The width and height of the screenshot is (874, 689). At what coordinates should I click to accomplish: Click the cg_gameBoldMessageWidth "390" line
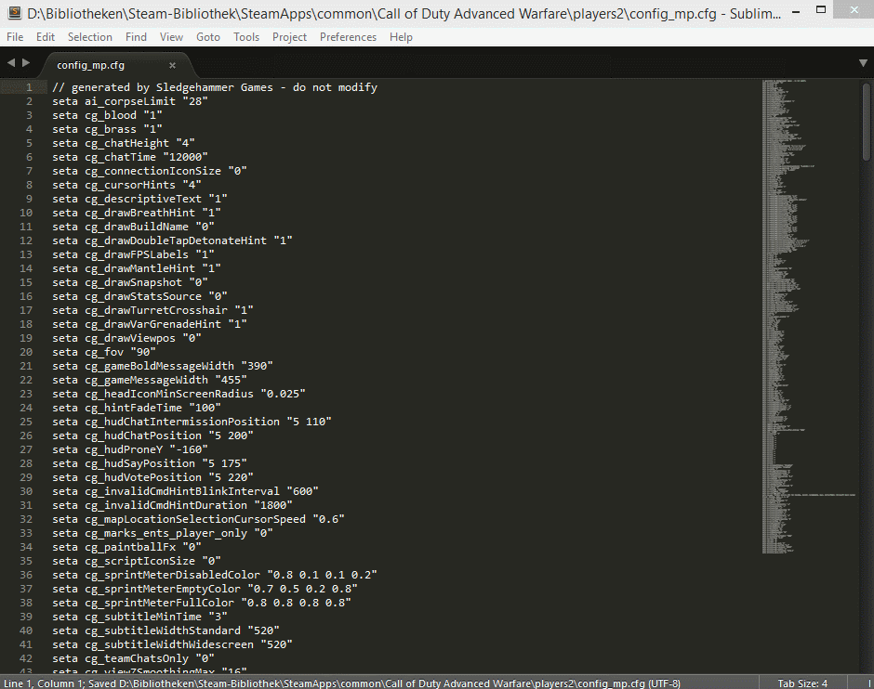[163, 366]
